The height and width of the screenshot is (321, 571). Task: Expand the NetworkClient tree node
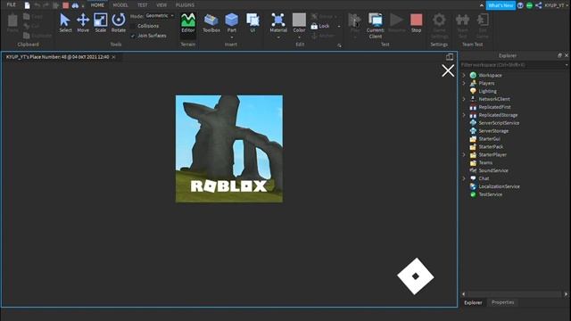point(464,99)
